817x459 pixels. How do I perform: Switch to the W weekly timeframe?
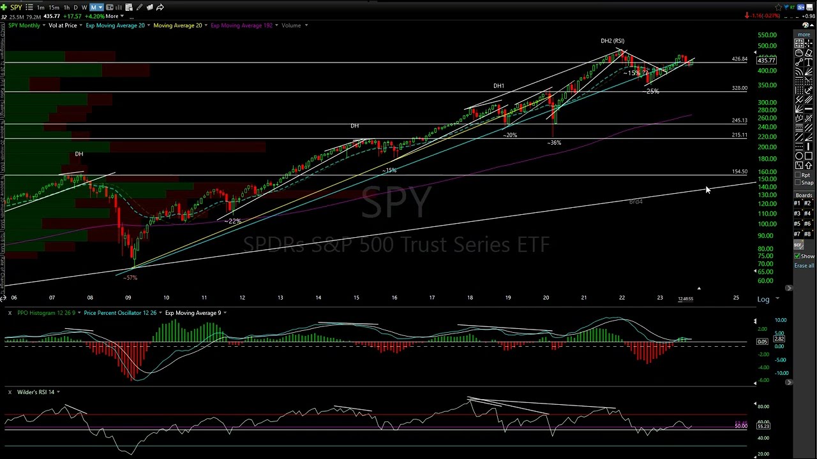click(x=84, y=7)
